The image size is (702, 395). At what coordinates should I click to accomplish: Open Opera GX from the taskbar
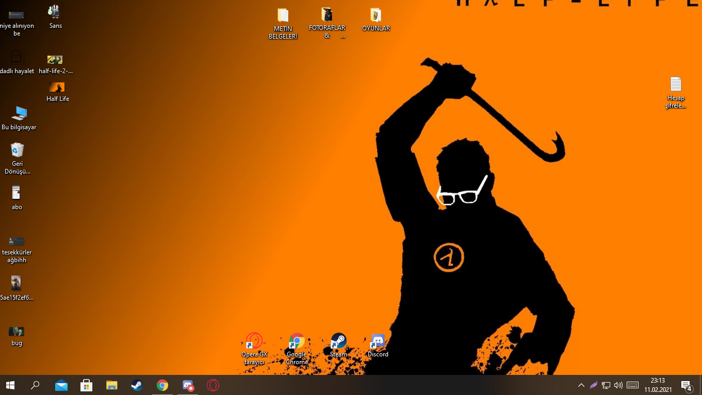click(x=213, y=385)
